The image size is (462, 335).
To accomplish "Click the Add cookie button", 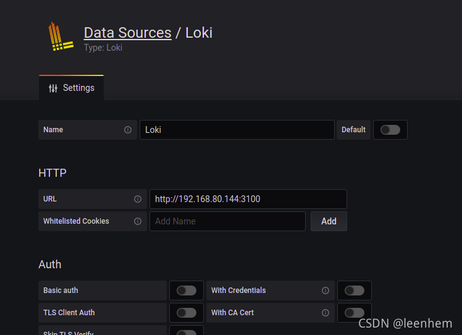I will [329, 221].
